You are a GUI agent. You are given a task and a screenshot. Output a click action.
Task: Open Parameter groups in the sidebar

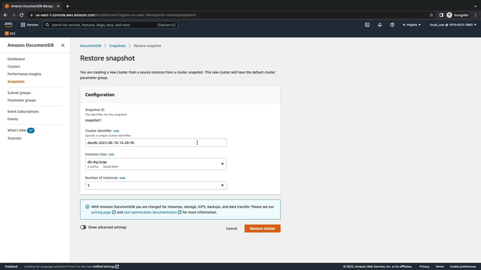pyautogui.click(x=22, y=100)
